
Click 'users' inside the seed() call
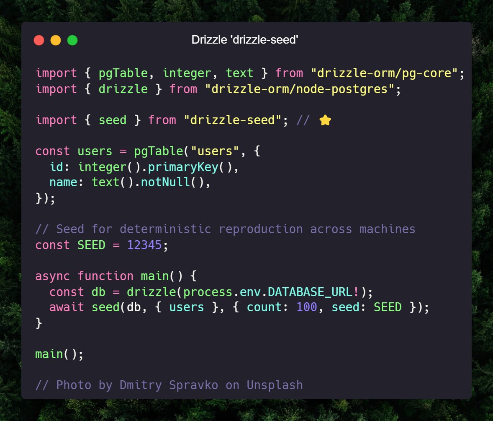point(187,307)
